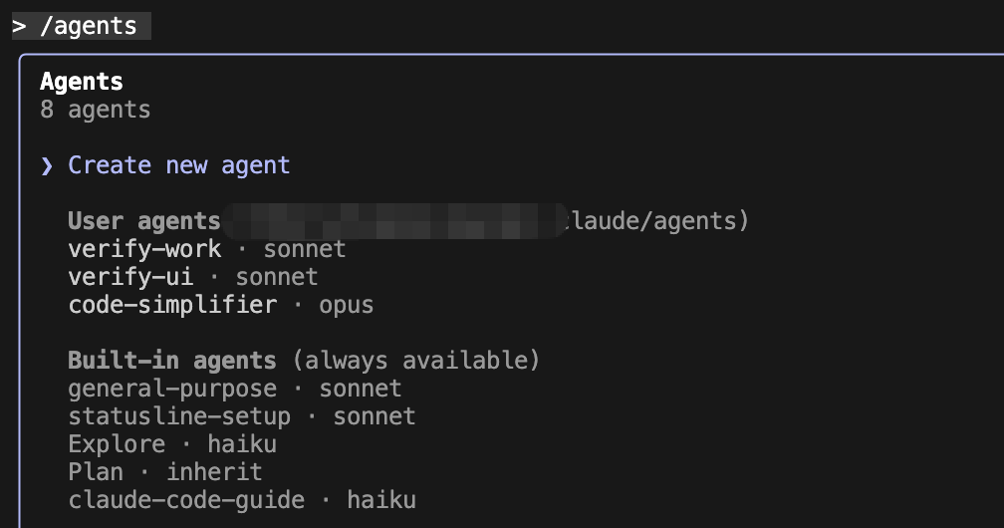
Task: Click the User agents section header
Action: 144,221
